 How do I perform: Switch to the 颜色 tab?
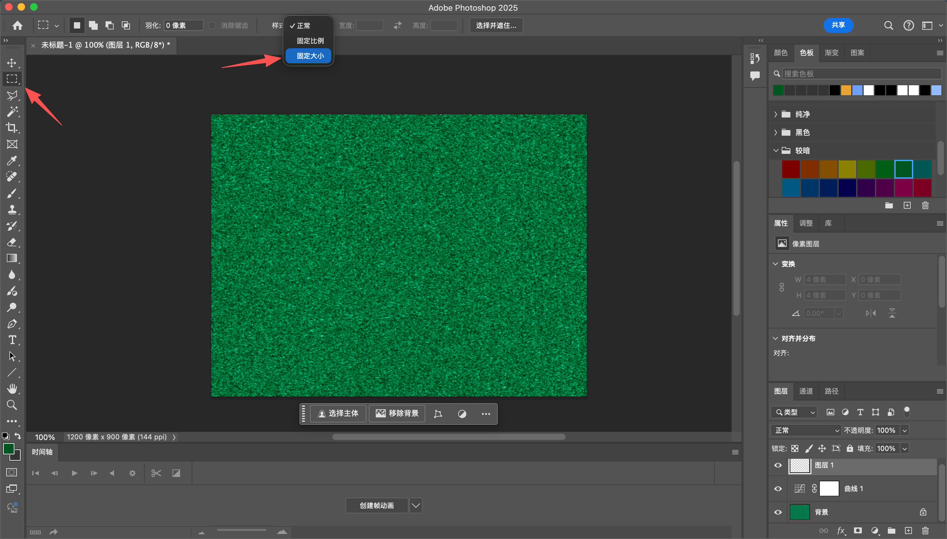tap(780, 53)
